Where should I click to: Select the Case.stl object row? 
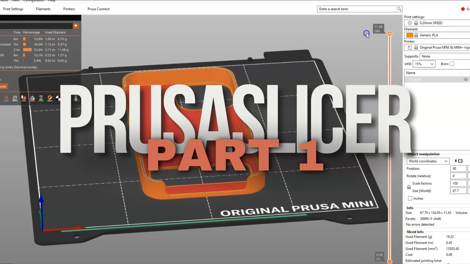437,79
